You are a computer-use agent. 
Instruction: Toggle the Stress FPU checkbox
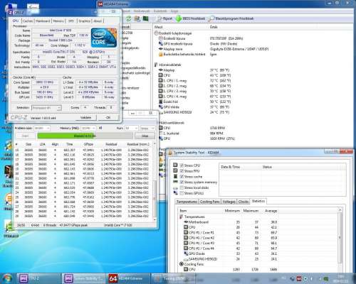point(182,171)
